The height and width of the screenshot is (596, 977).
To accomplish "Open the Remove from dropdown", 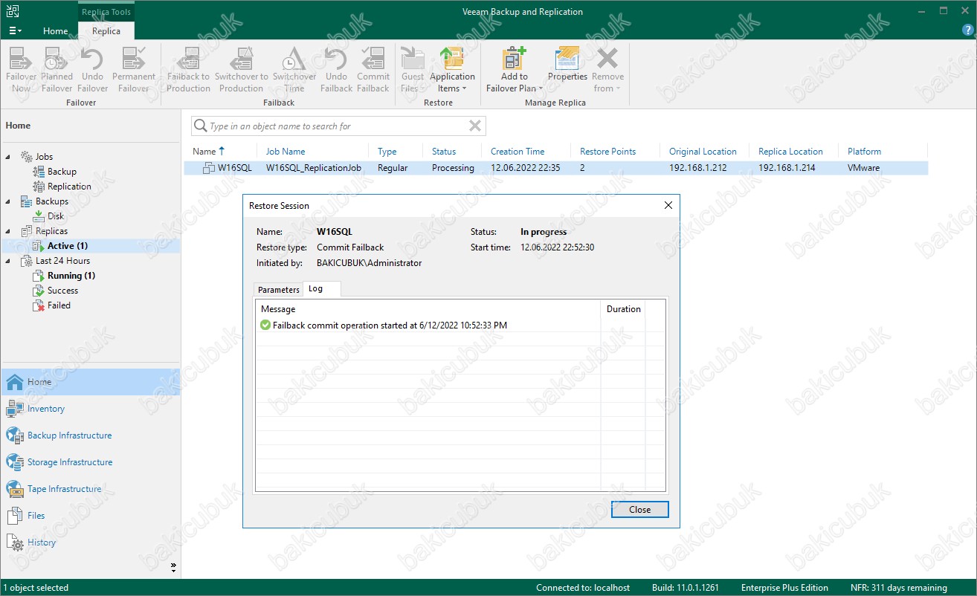I will point(607,70).
